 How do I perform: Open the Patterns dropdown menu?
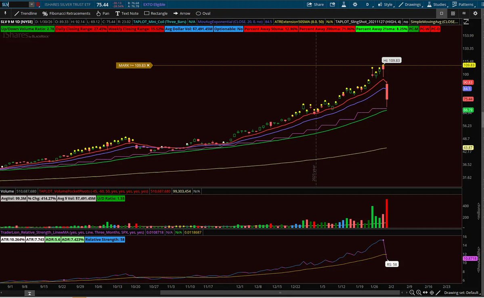(x=464, y=4)
